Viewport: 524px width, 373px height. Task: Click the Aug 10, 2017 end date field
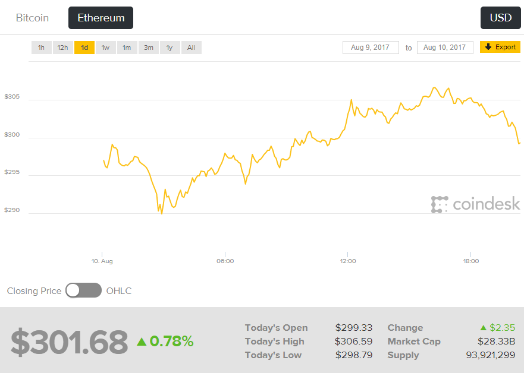[445, 48]
